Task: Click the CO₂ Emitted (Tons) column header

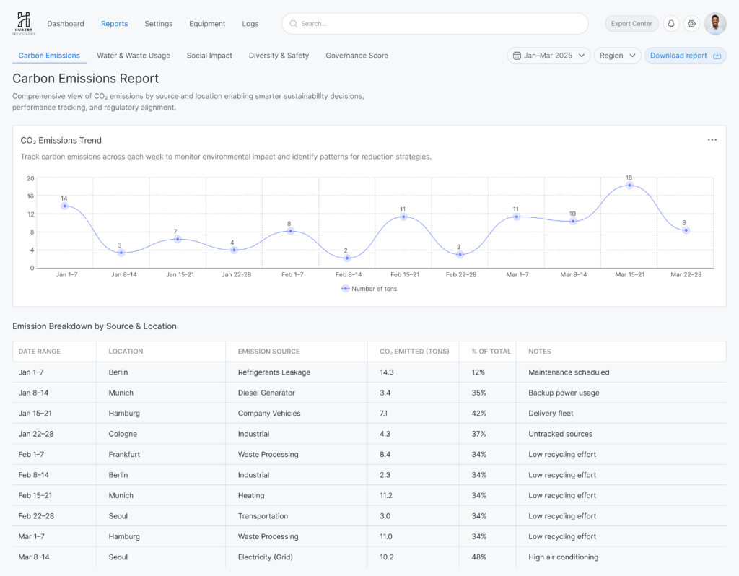Action: [x=414, y=352]
